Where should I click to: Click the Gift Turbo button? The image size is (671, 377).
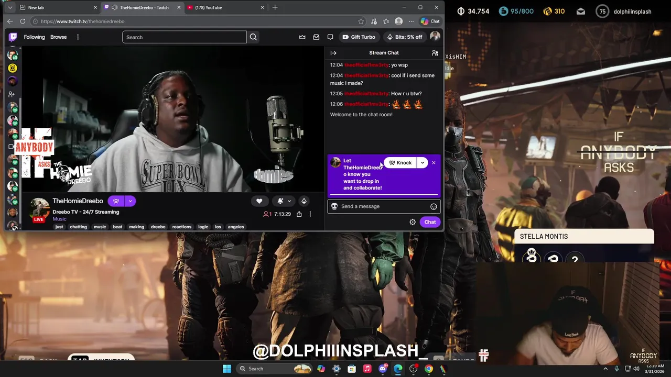pyautogui.click(x=359, y=37)
